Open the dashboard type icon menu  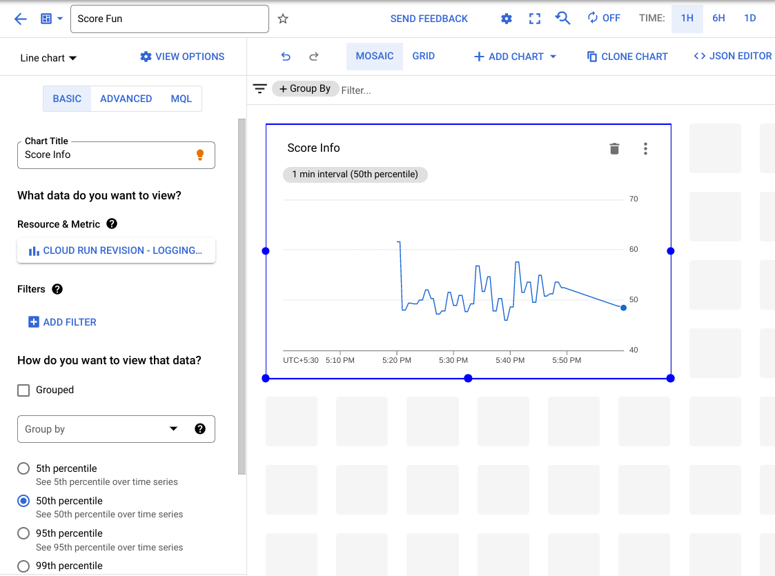tap(51, 19)
